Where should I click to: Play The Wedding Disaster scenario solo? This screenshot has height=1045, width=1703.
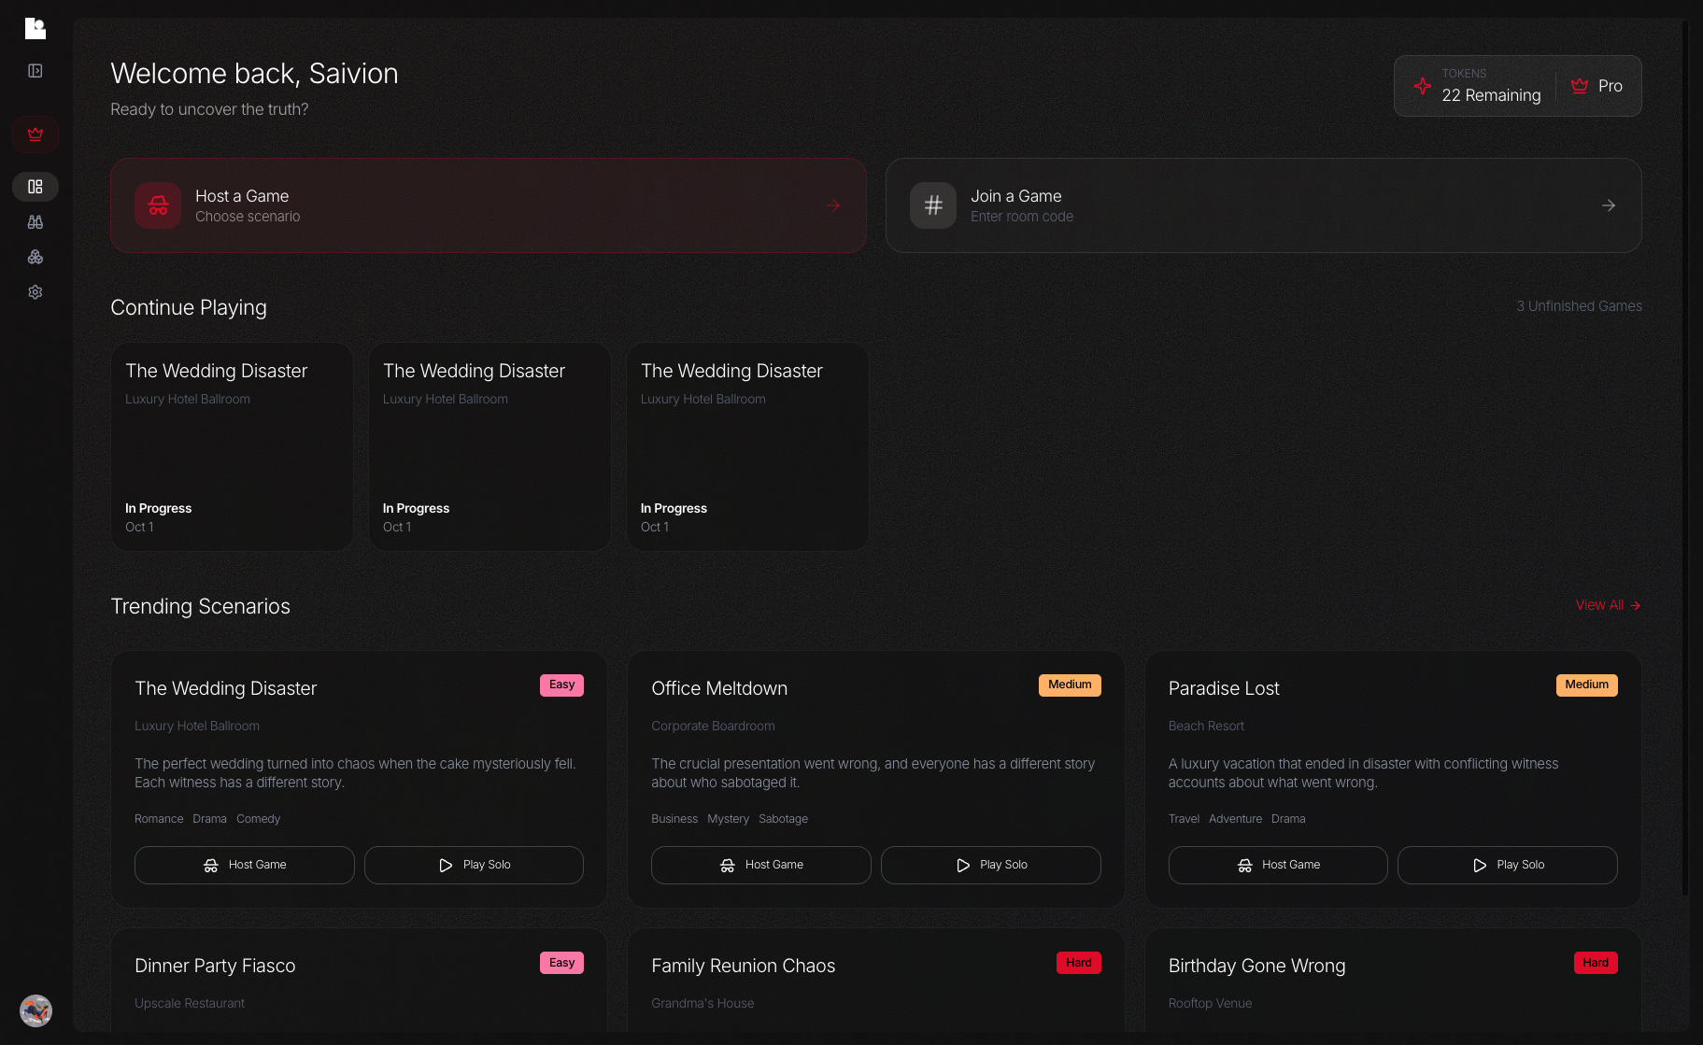[x=474, y=865]
